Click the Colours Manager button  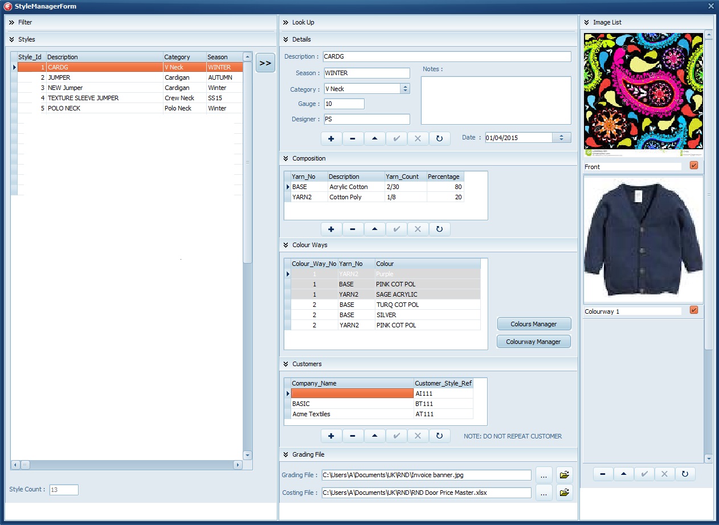click(x=533, y=324)
